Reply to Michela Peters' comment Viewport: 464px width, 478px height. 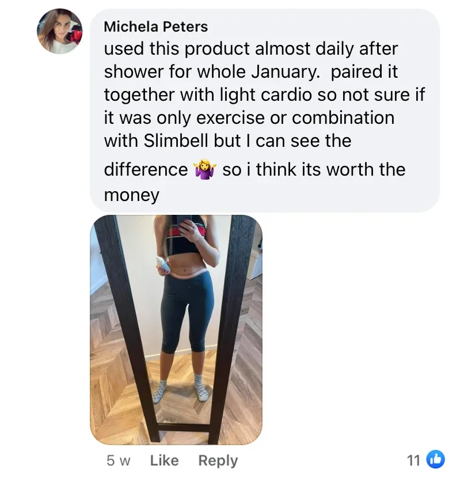point(218,461)
